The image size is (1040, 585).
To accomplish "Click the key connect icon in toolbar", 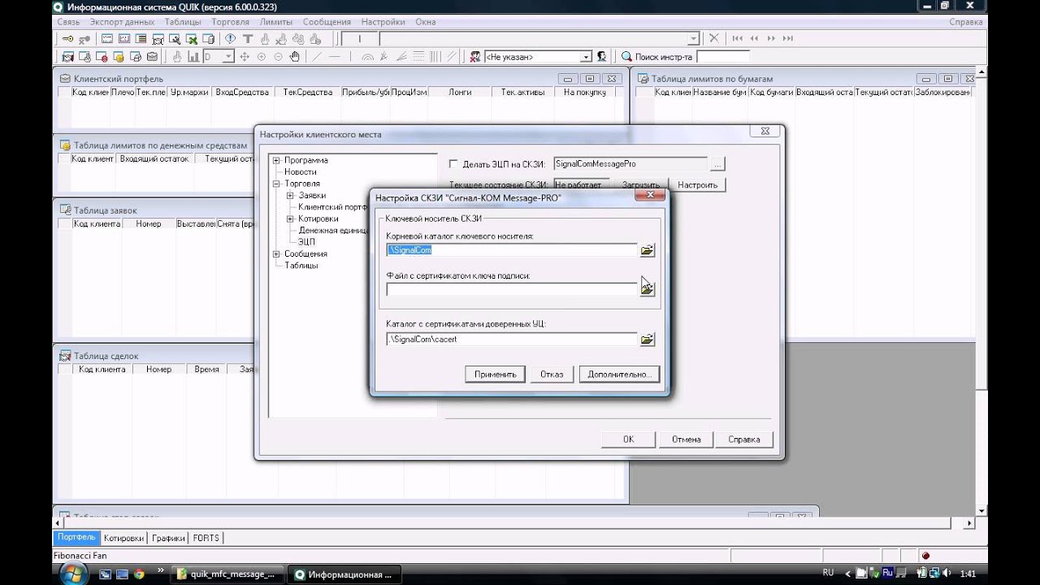I will click(x=68, y=38).
